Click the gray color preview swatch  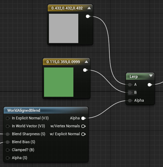pos(64,28)
